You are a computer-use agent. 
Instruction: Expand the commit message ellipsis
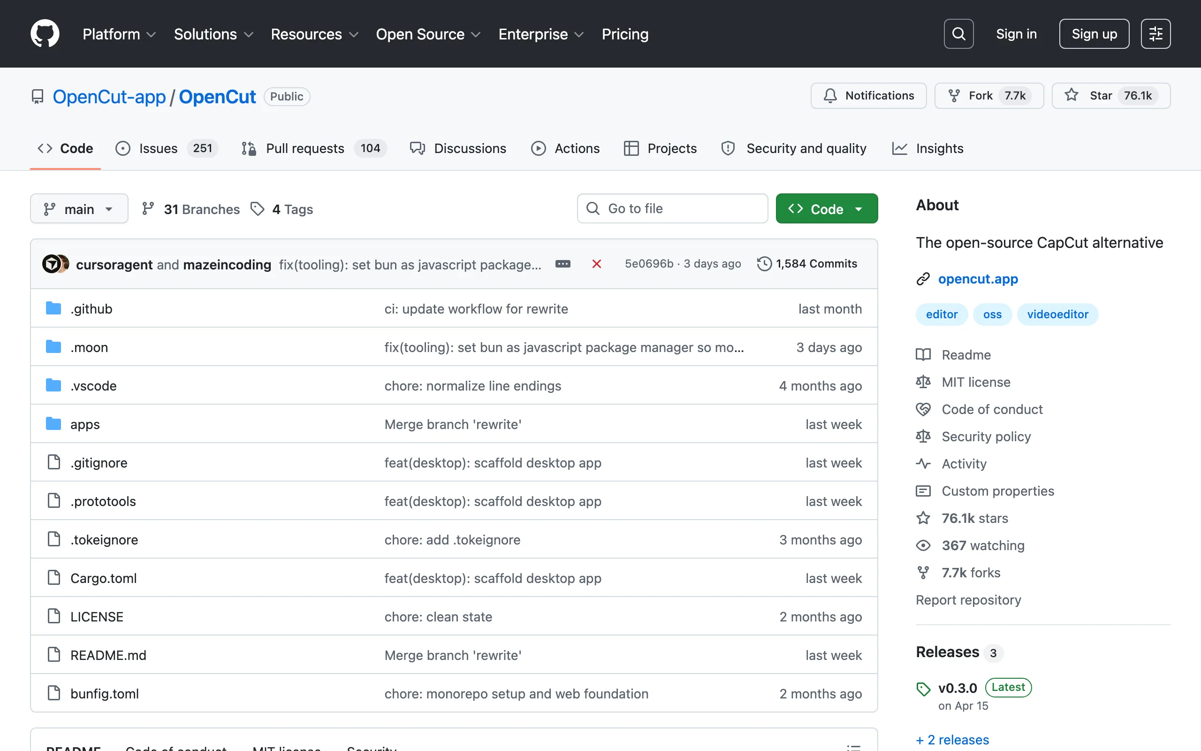pos(562,264)
